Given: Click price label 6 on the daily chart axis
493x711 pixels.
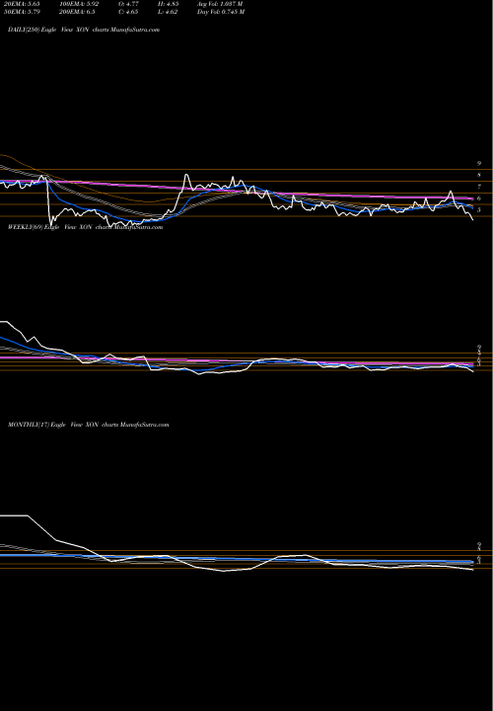Looking at the screenshot, I should tap(479, 198).
